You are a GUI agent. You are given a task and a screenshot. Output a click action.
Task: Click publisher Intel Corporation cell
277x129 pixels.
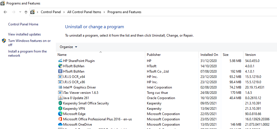(x=159, y=87)
